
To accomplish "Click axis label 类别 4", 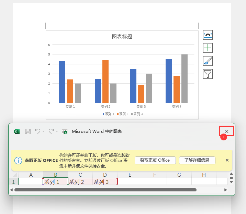I will pyautogui.click(x=177, y=106).
